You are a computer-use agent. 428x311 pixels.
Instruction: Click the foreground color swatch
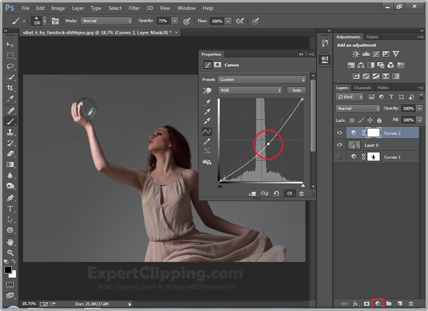[8, 270]
